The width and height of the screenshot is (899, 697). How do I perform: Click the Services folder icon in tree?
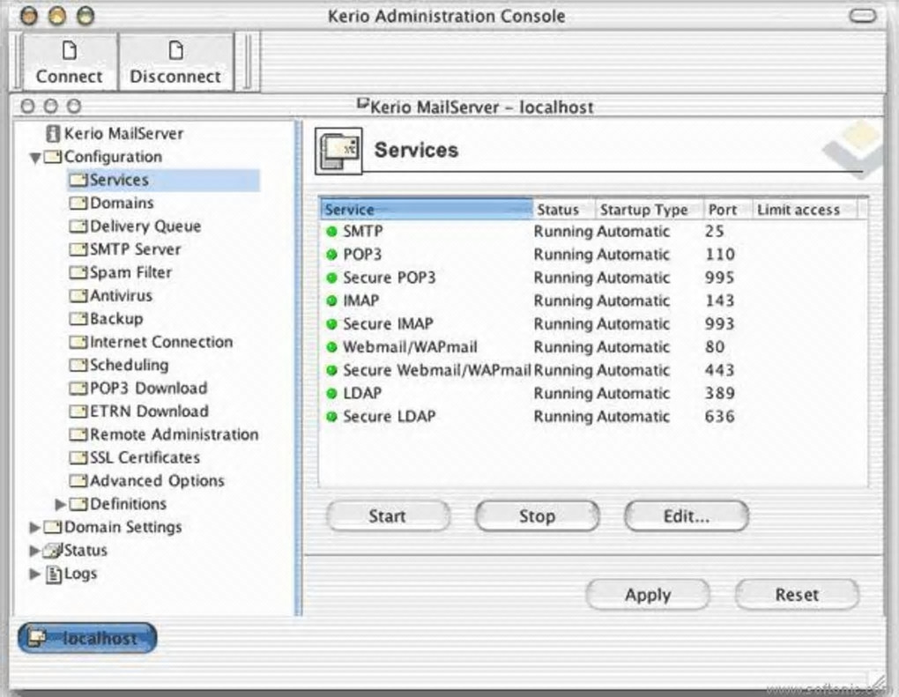tap(78, 180)
